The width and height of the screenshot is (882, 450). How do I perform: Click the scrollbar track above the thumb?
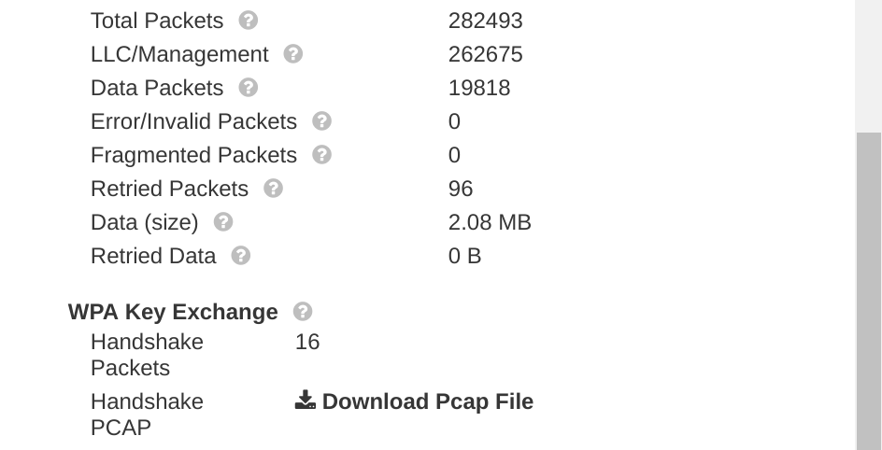pyautogui.click(x=869, y=66)
